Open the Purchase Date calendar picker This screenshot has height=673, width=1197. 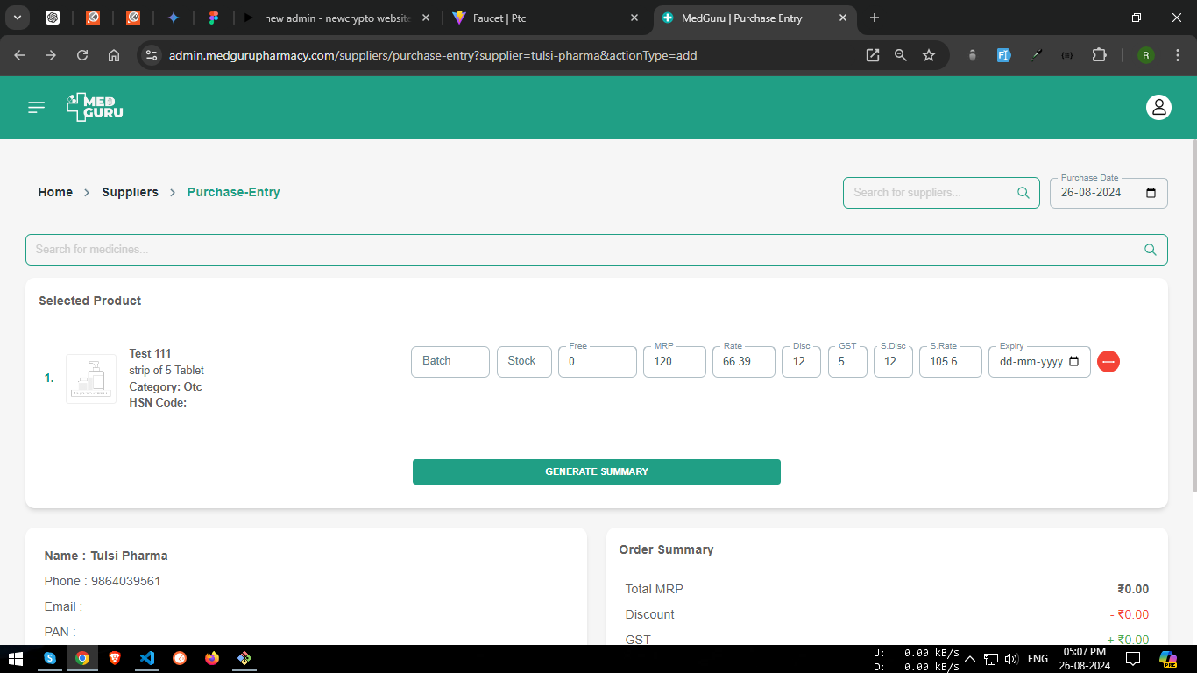point(1151,193)
